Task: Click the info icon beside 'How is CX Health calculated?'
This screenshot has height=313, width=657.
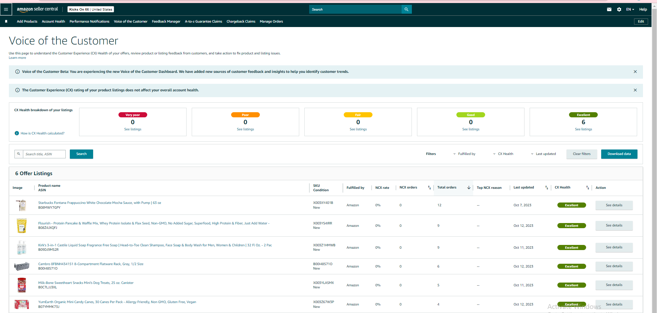Action: coord(17,133)
